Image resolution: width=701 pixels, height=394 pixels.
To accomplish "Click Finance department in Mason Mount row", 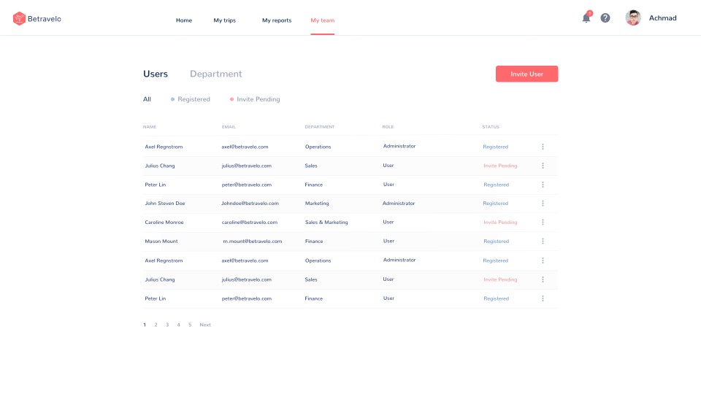I will click(314, 242).
